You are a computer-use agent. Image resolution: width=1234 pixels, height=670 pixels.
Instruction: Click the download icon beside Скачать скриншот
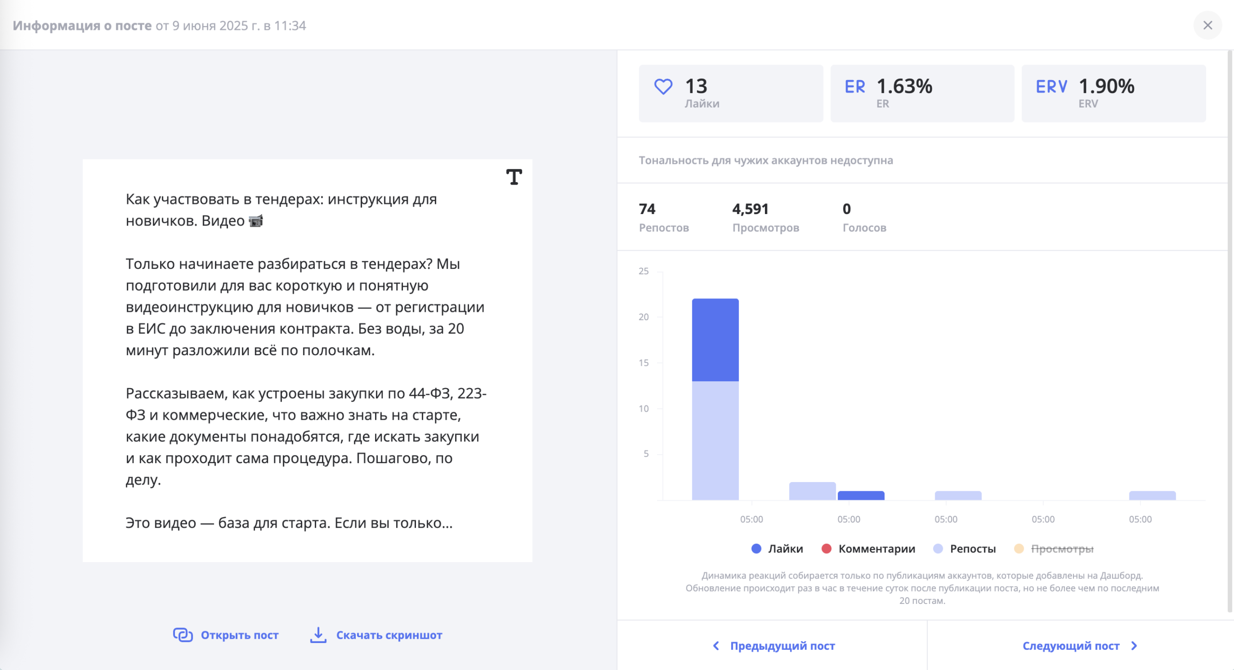[319, 634]
